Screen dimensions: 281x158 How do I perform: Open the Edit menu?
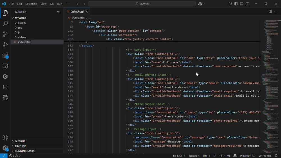click(20, 4)
